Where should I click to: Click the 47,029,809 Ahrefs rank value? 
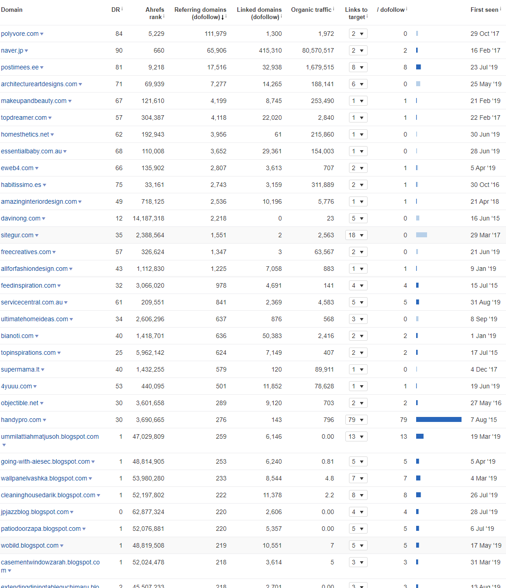[148, 436]
